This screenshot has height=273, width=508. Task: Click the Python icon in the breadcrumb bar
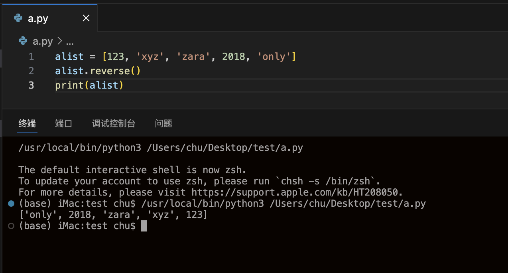coord(23,41)
